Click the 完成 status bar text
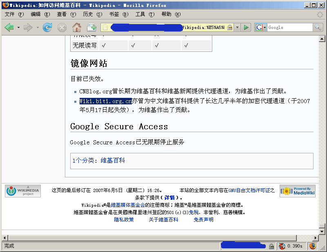 pyautogui.click(x=9, y=246)
